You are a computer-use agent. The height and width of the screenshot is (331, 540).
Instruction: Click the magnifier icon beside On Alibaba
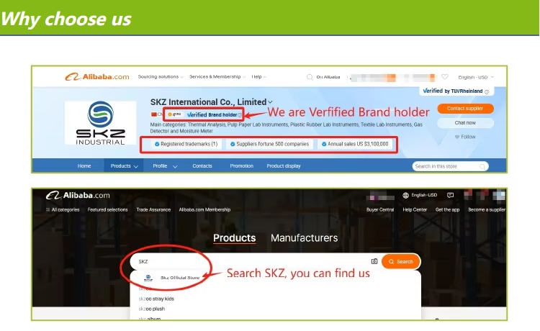pos(310,77)
